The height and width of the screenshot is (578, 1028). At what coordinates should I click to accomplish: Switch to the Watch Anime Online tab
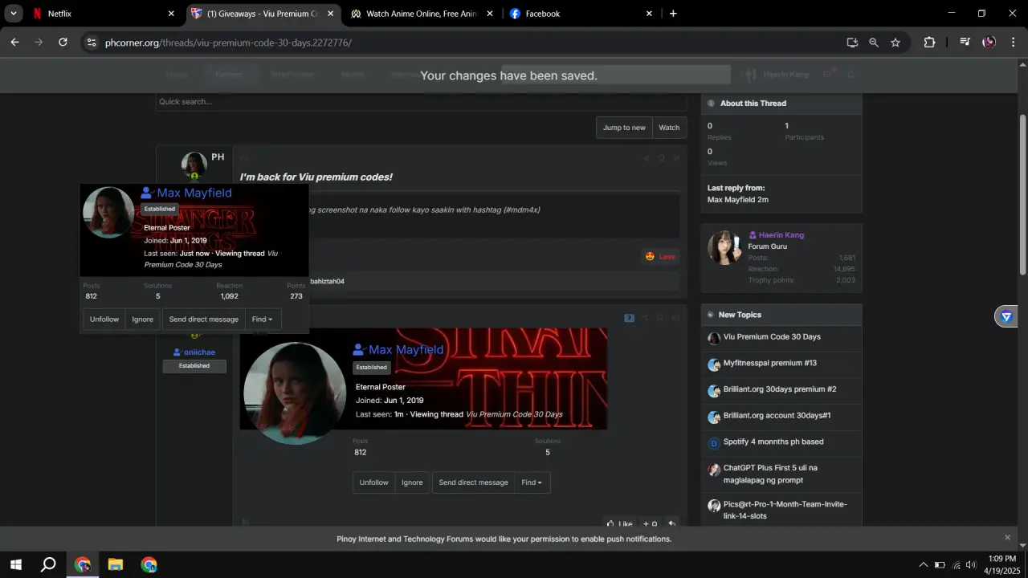pos(422,14)
